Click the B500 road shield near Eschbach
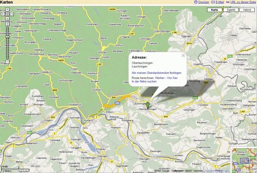 (55, 90)
